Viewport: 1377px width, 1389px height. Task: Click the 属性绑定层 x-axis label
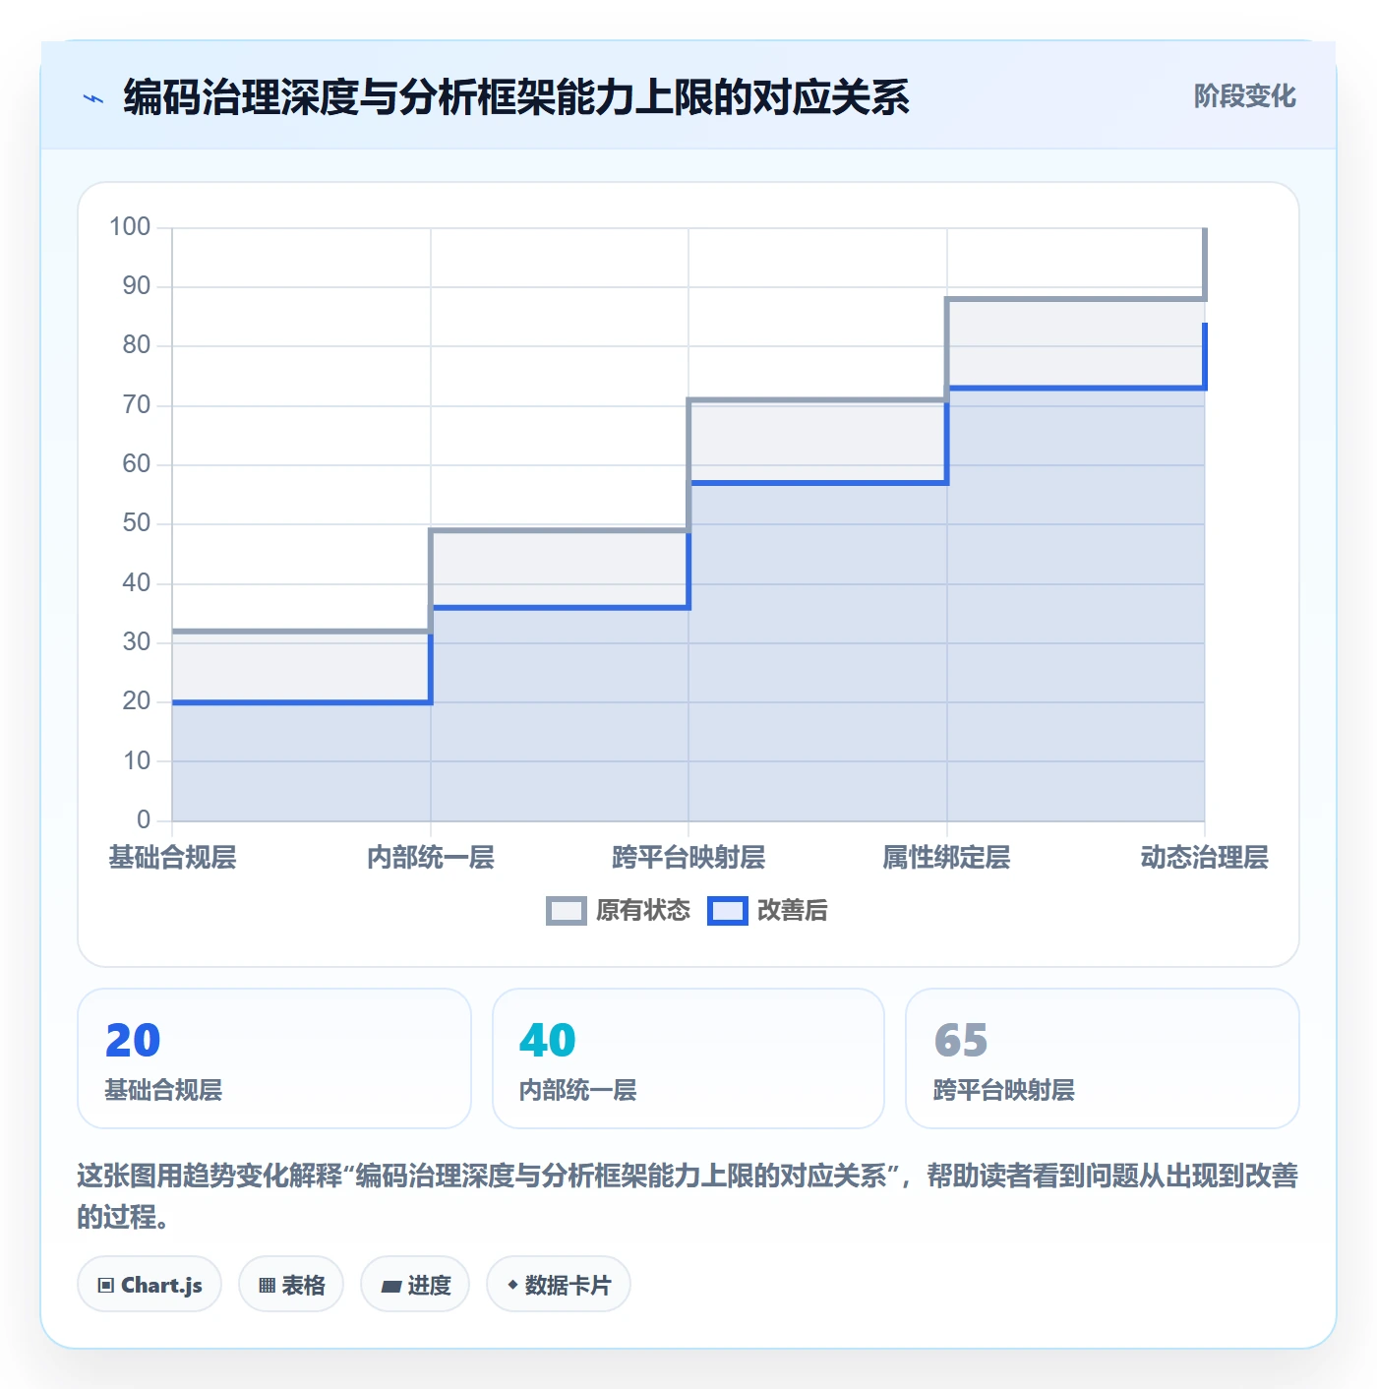pos(947,858)
